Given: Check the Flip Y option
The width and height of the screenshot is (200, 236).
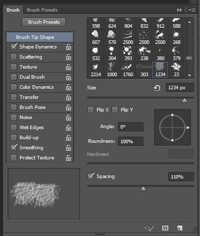Looking at the screenshot, I should (x=115, y=110).
